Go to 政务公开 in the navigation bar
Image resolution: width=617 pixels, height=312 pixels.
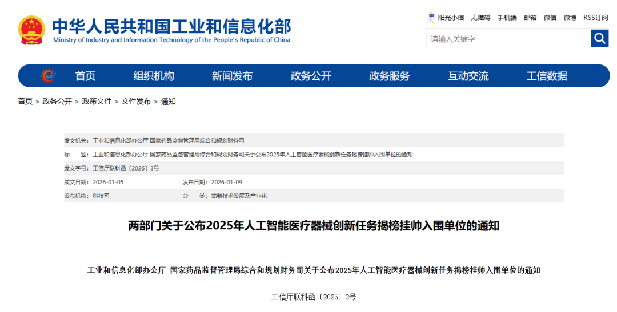click(311, 76)
